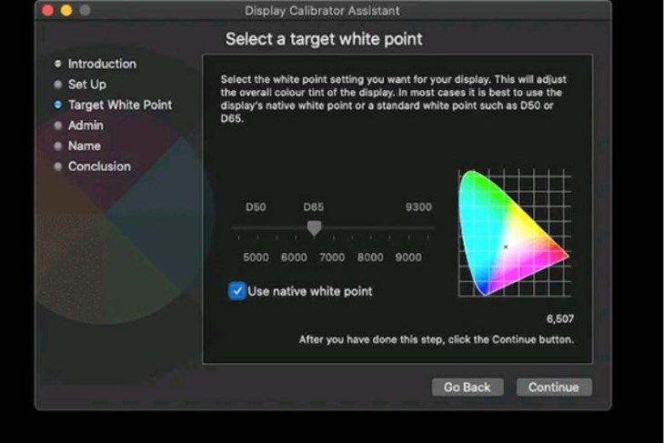Select the Set Up step
Image resolution: width=664 pixels, height=443 pixels.
pos(80,85)
